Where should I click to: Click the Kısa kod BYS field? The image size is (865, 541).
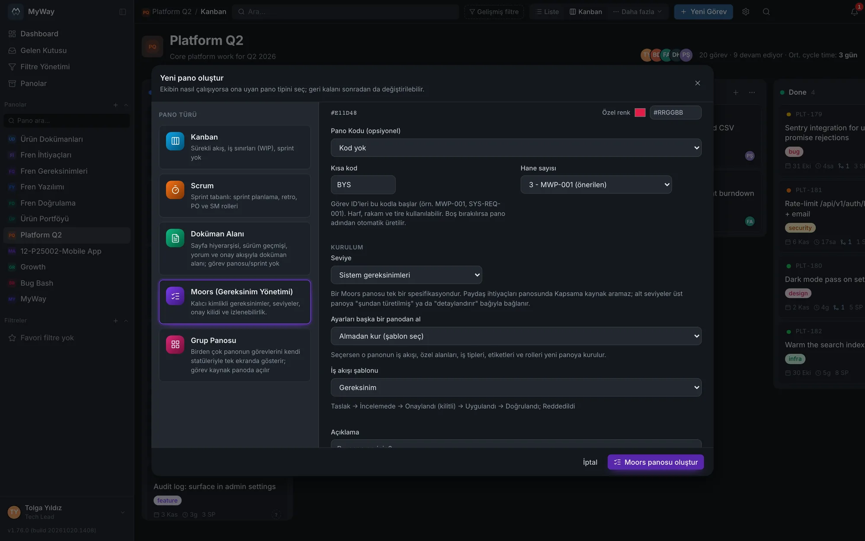(x=363, y=184)
